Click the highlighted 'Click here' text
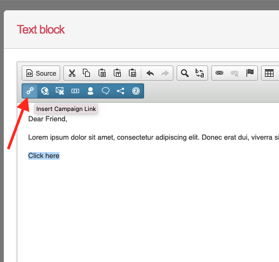Screen dimensions: 279x262 (x=44, y=156)
